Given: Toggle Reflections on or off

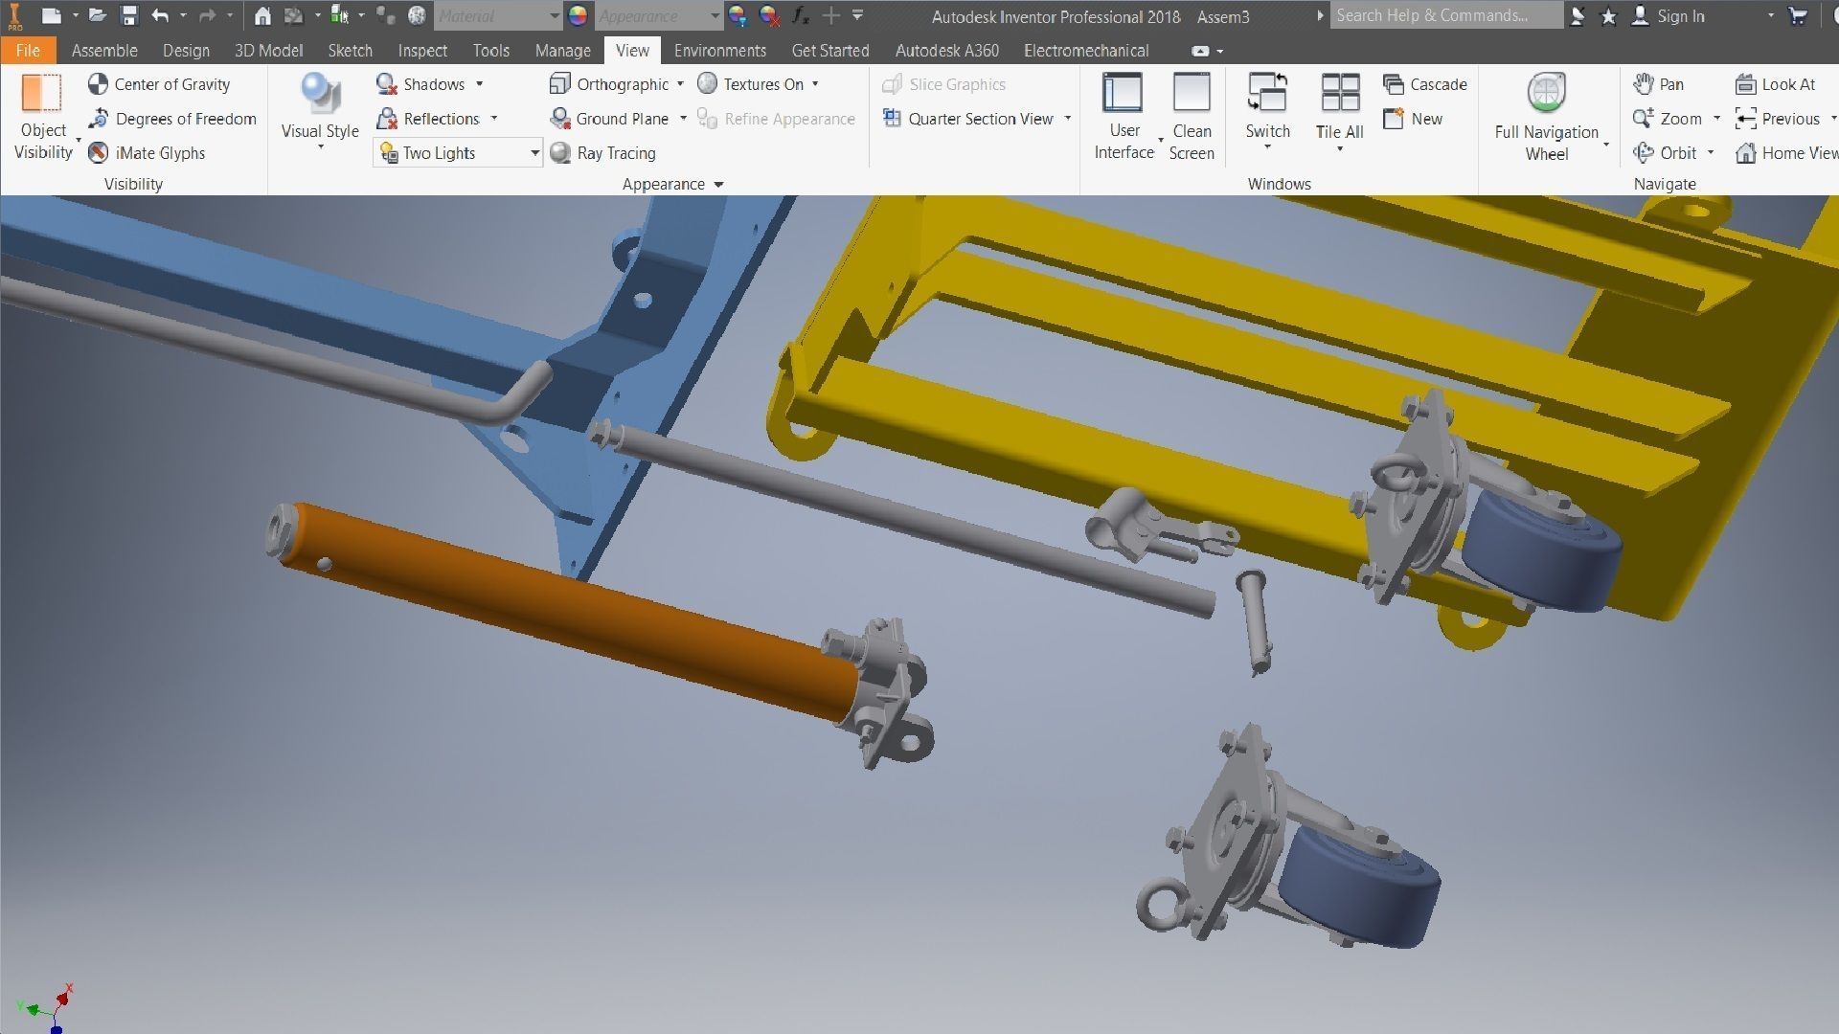Looking at the screenshot, I should click(428, 119).
